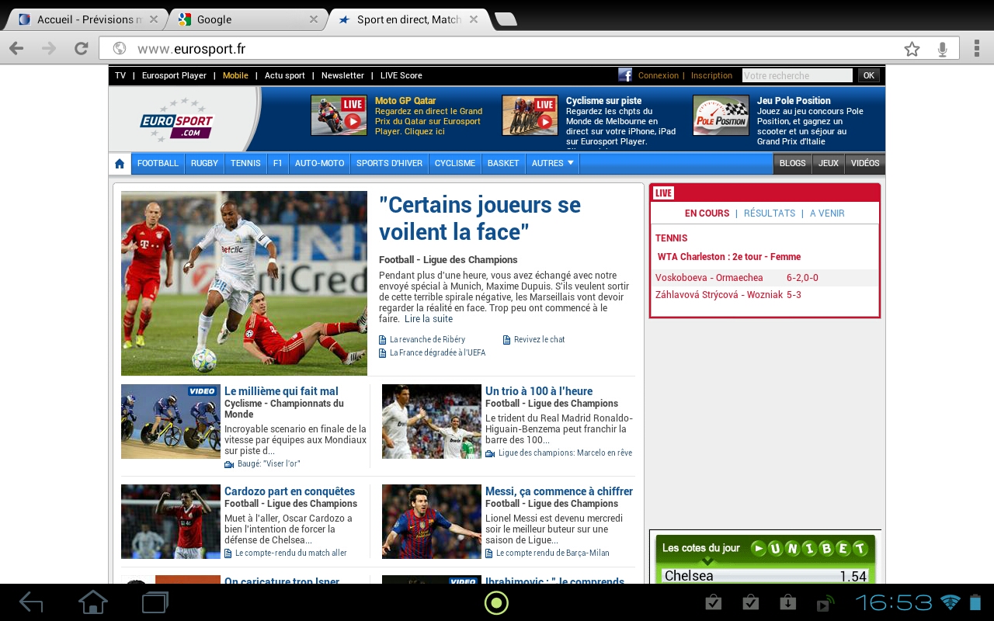Open article Le millième qui fait mal
994x621 pixels.
281,391
